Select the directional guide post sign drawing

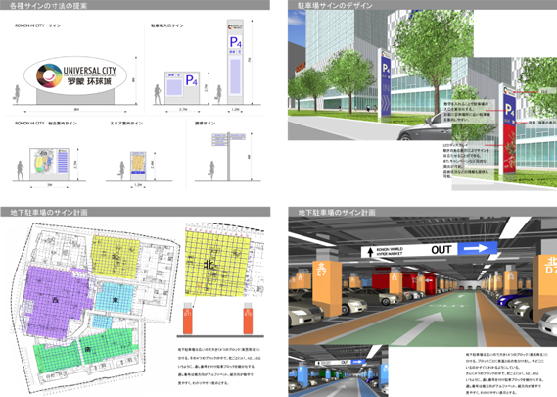point(228,156)
